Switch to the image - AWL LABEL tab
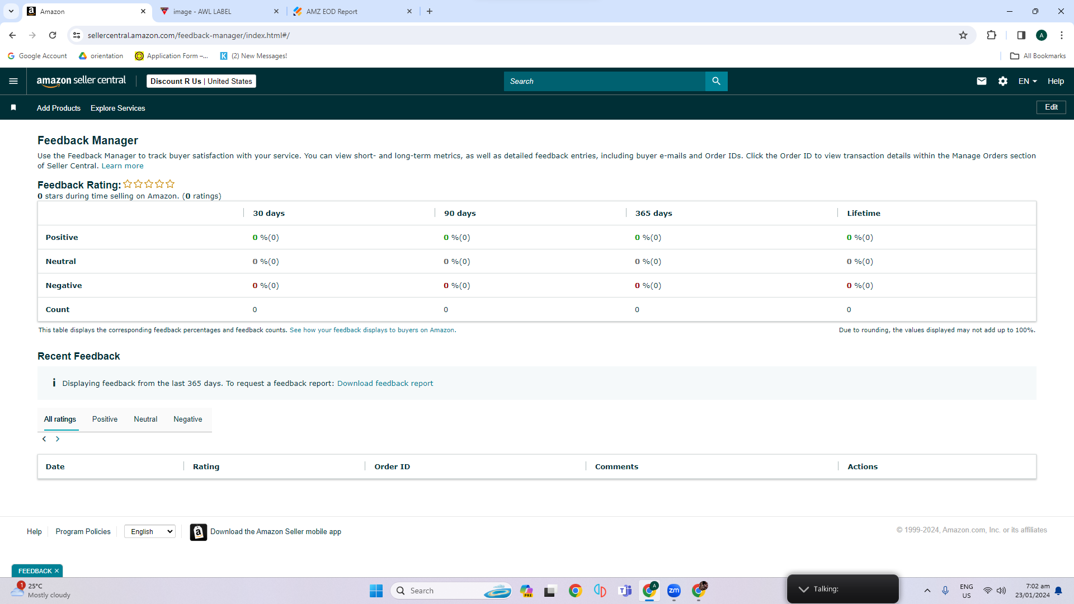1074x604 pixels. click(x=219, y=11)
